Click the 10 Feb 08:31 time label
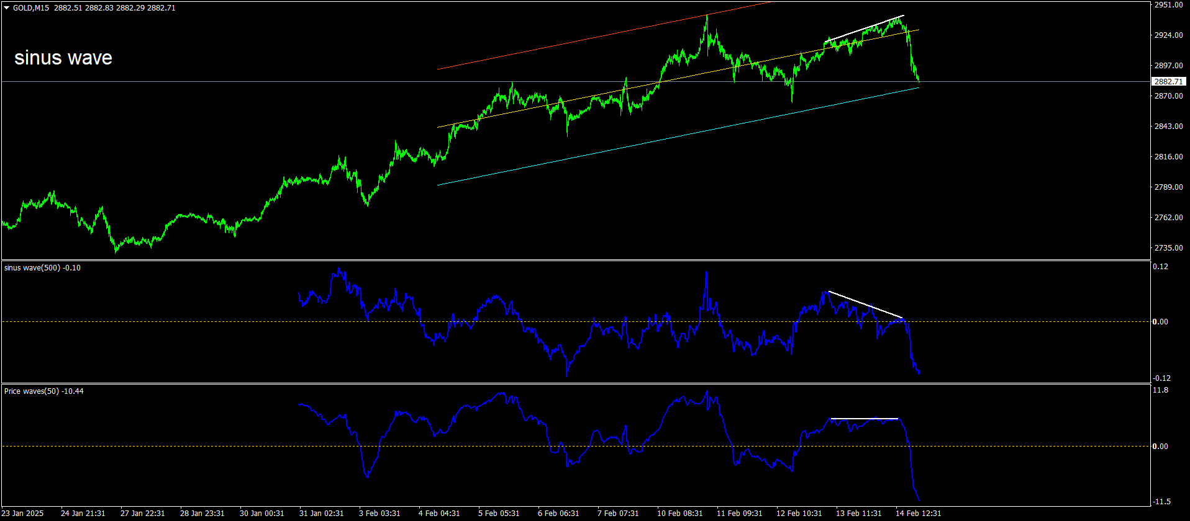 coord(679,514)
